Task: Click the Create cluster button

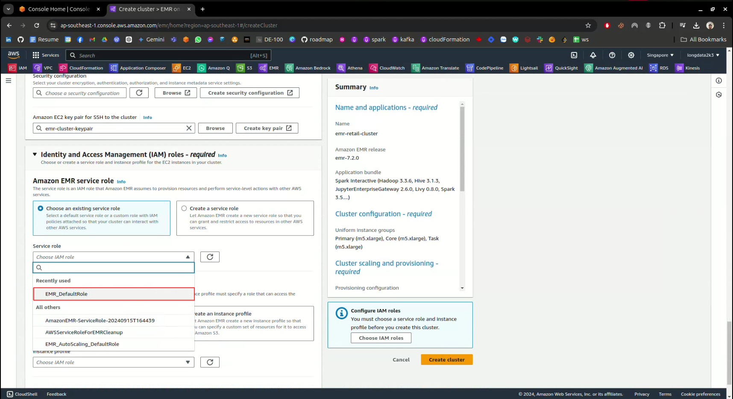Action: pos(446,360)
